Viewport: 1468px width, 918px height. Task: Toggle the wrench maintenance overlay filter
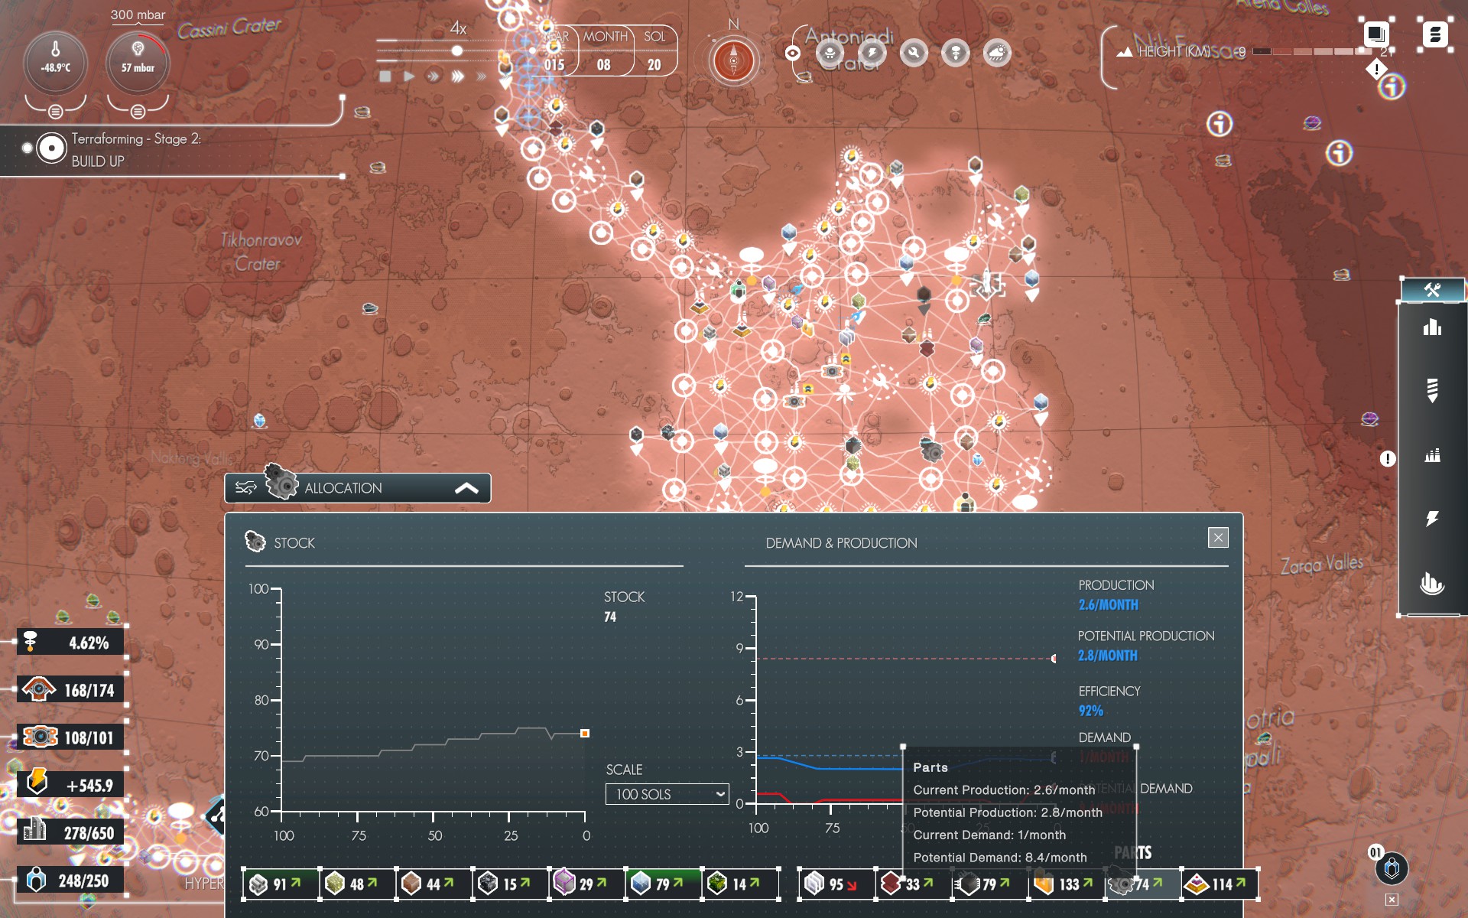coord(914,53)
